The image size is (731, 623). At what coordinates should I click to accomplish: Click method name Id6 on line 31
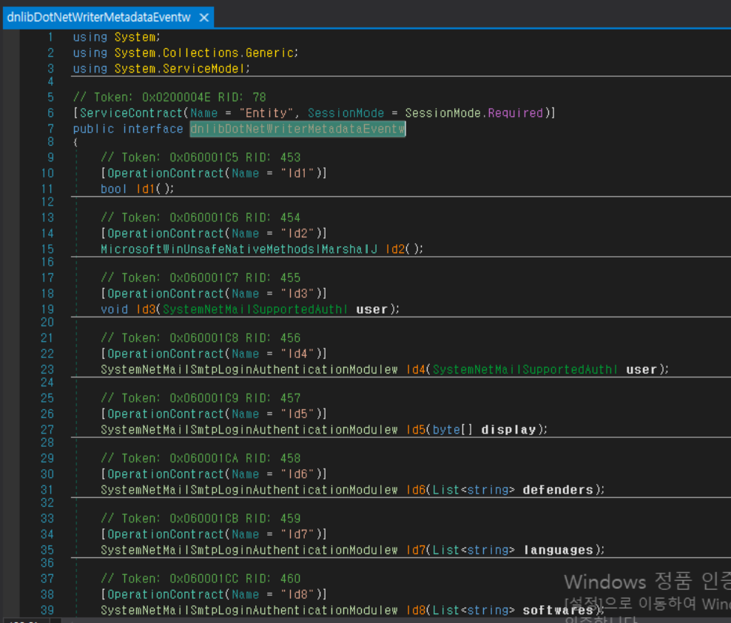[416, 490]
